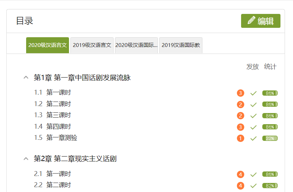Collapse 第1章 chapter with the chevron

26,78
